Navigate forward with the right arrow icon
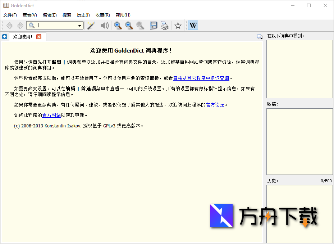Screen dimensions: 334x244 (20, 25)
